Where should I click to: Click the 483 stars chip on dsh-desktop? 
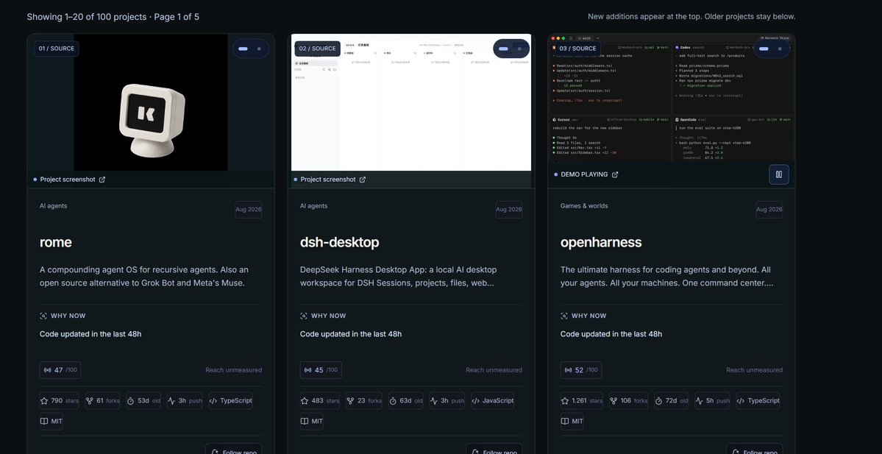tap(319, 400)
